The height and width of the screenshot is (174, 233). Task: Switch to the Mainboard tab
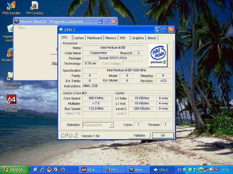pos(94,38)
